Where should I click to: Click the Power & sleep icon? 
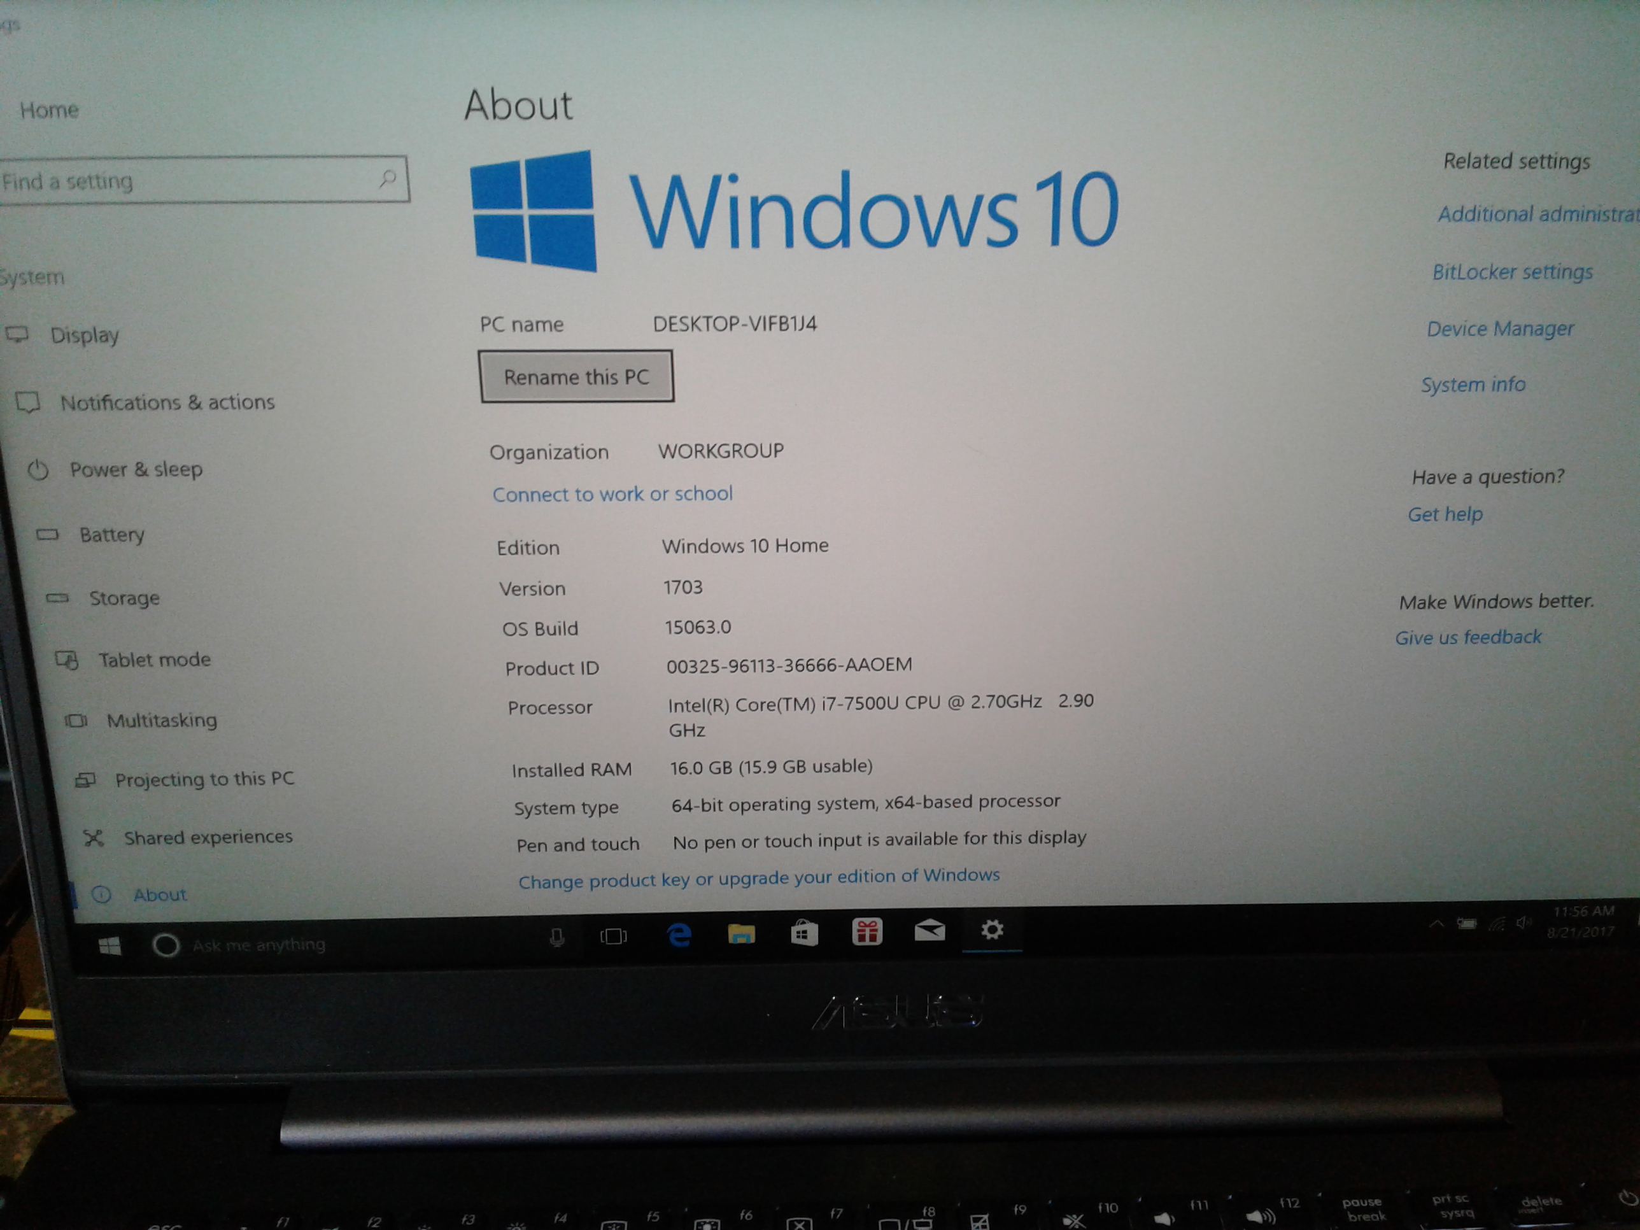(x=38, y=470)
